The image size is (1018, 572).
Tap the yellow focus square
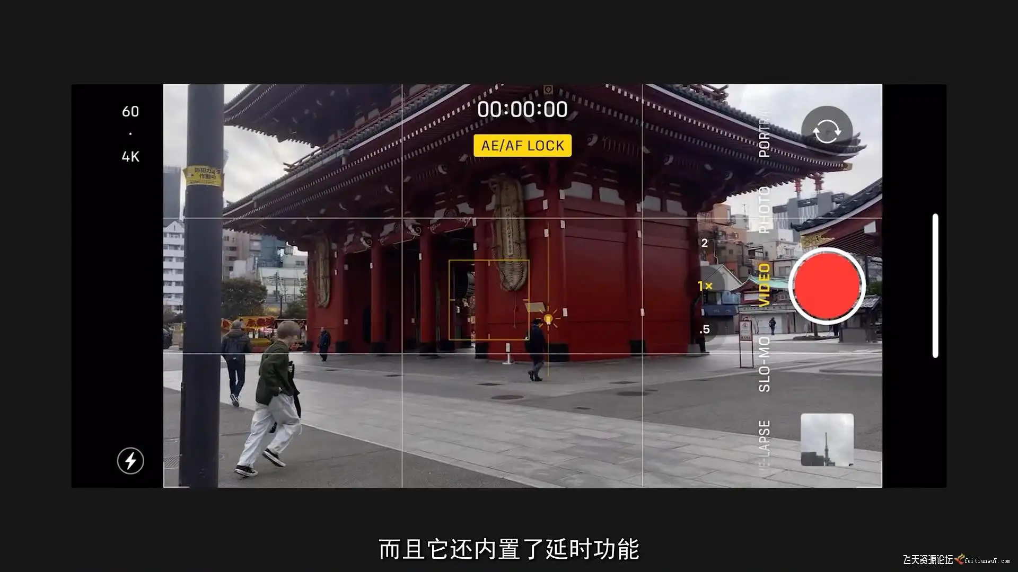(488, 300)
